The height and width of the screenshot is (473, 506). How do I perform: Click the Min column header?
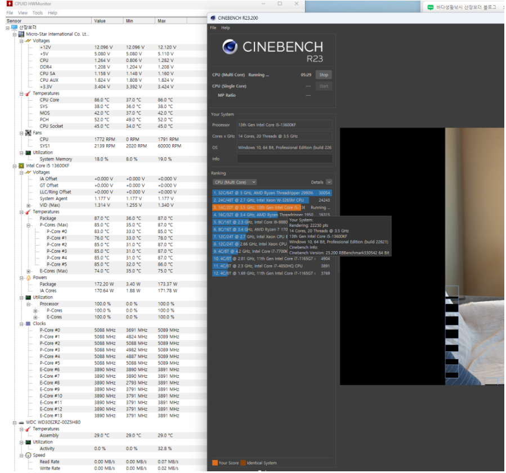[139, 21]
